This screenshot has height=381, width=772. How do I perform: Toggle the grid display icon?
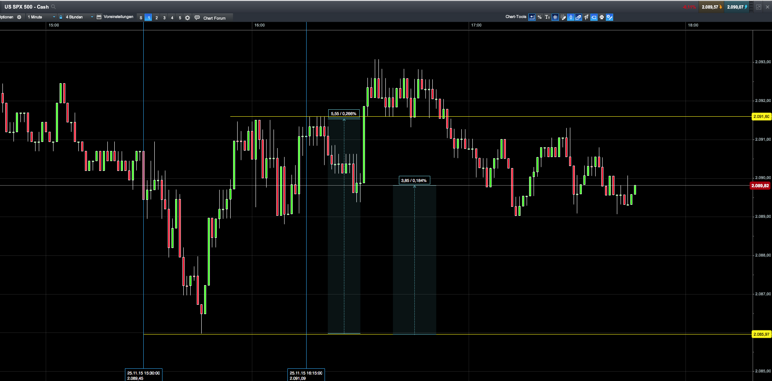pyautogui.click(x=555, y=17)
